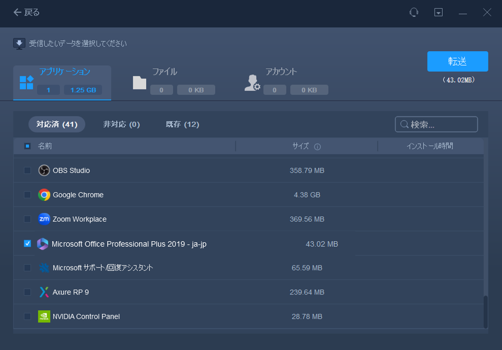This screenshot has height=350, width=502.
Task: Click the Microsoft サポート assistant icon
Action: (44, 268)
